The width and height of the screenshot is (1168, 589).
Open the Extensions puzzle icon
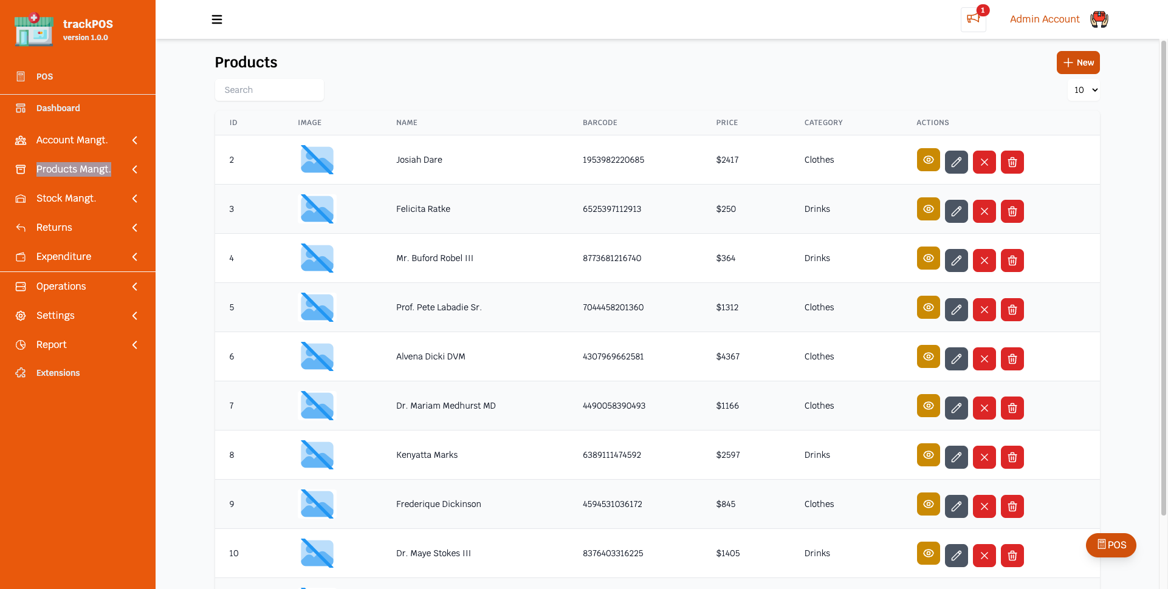coord(21,373)
